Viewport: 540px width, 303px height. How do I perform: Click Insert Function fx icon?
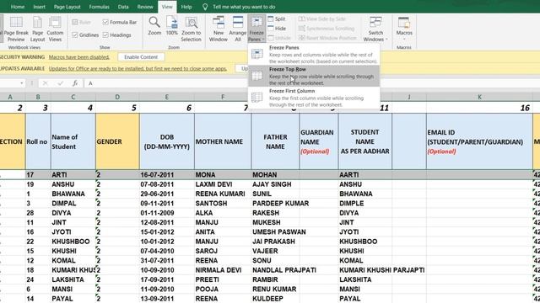click(x=75, y=83)
